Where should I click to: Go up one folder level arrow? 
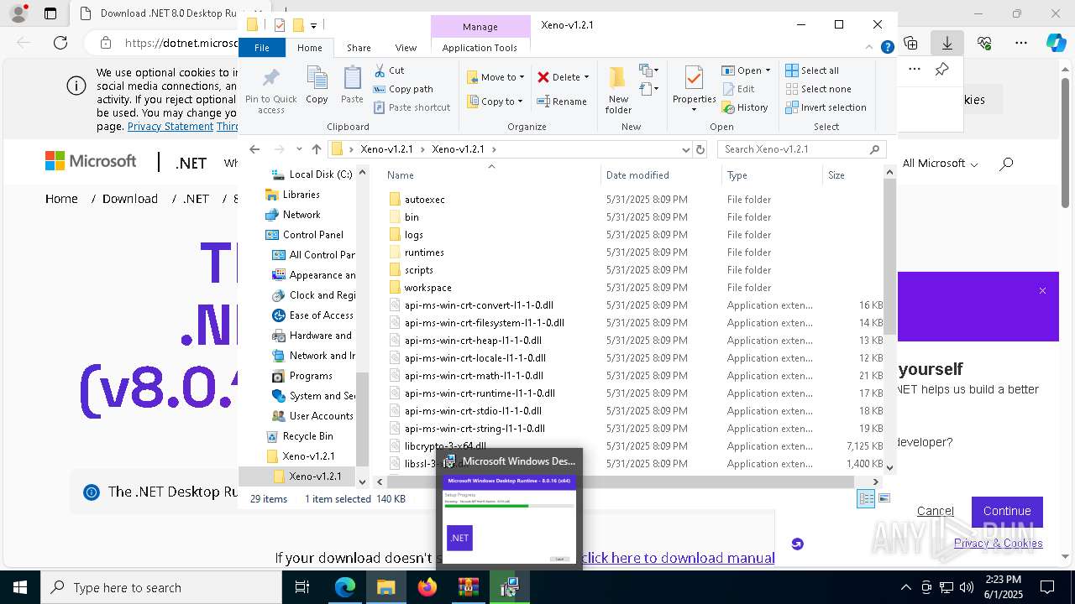[x=316, y=149]
